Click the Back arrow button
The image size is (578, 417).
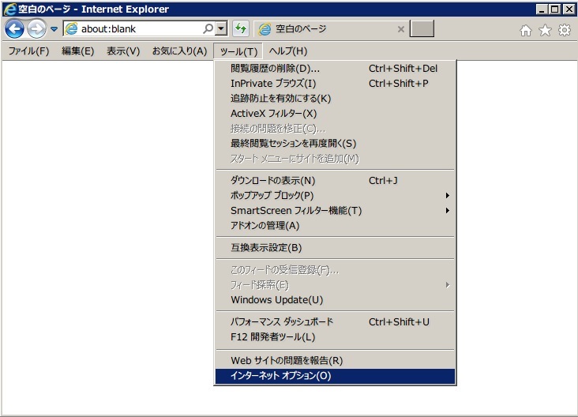(15, 28)
